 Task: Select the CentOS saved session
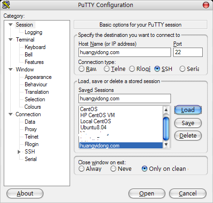pyautogui.click(x=121, y=109)
